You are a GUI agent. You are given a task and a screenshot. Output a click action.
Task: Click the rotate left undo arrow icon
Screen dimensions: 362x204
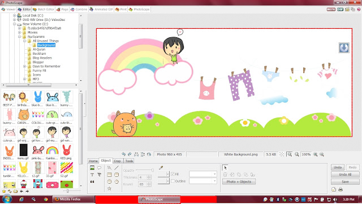point(123,154)
